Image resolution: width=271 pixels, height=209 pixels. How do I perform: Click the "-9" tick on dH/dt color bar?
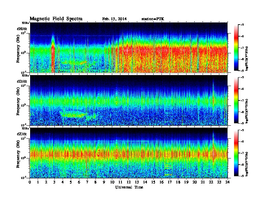point(242,71)
